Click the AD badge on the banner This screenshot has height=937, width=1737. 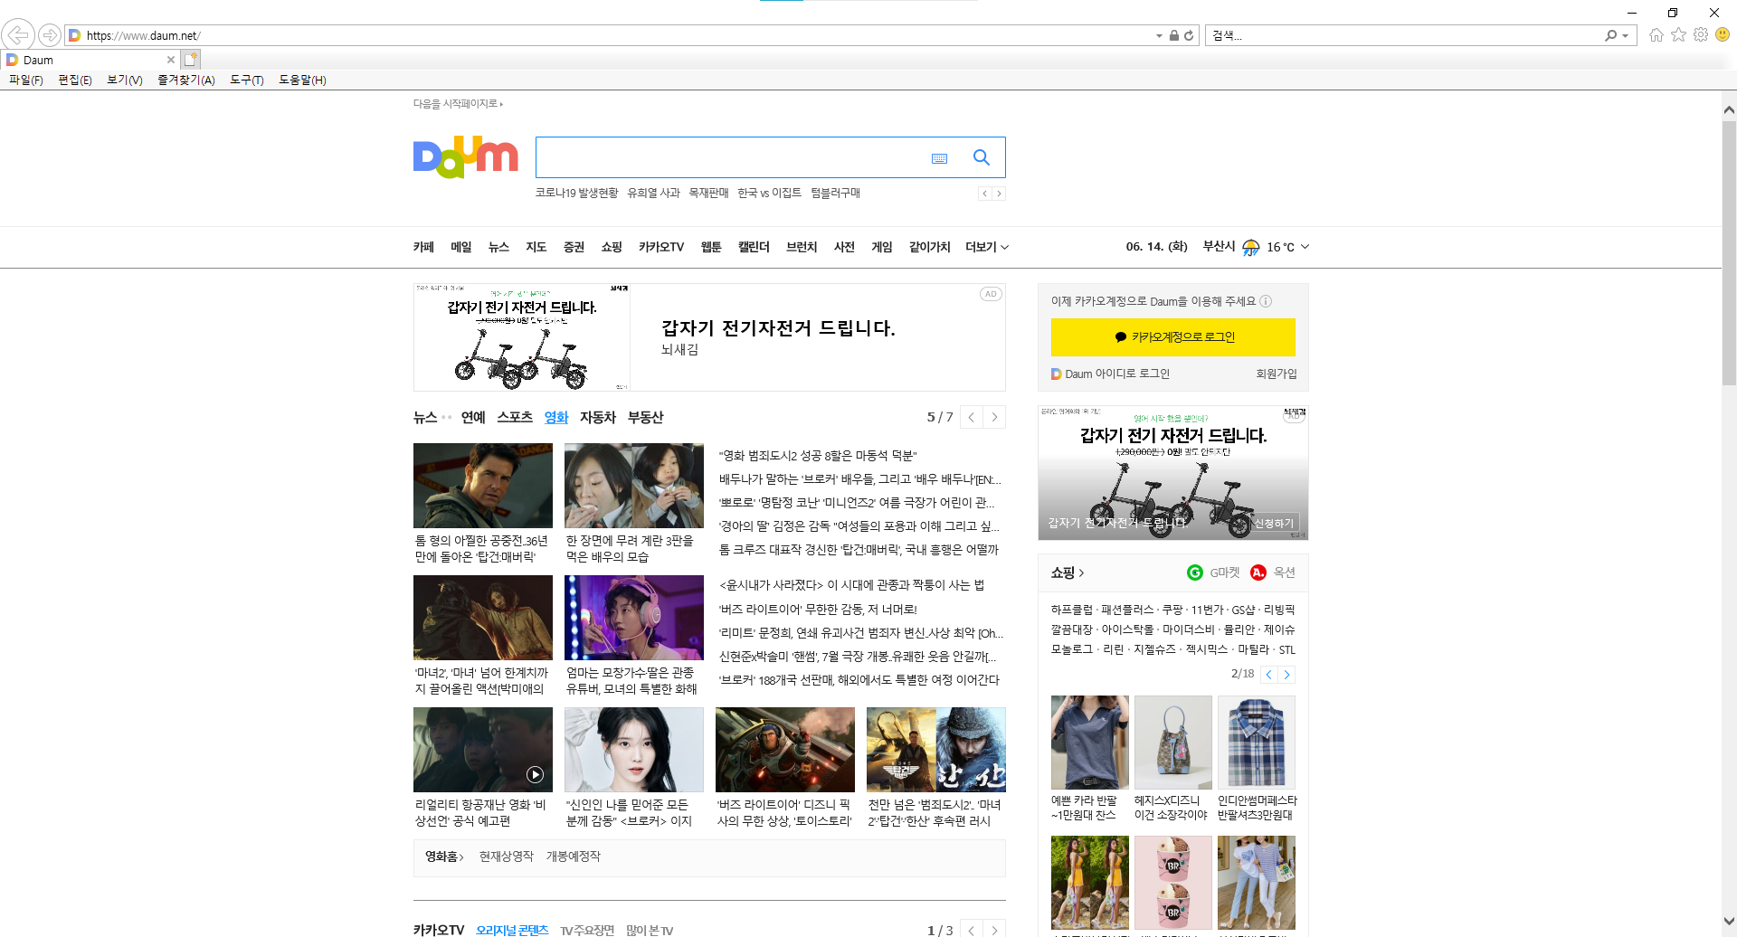991,294
